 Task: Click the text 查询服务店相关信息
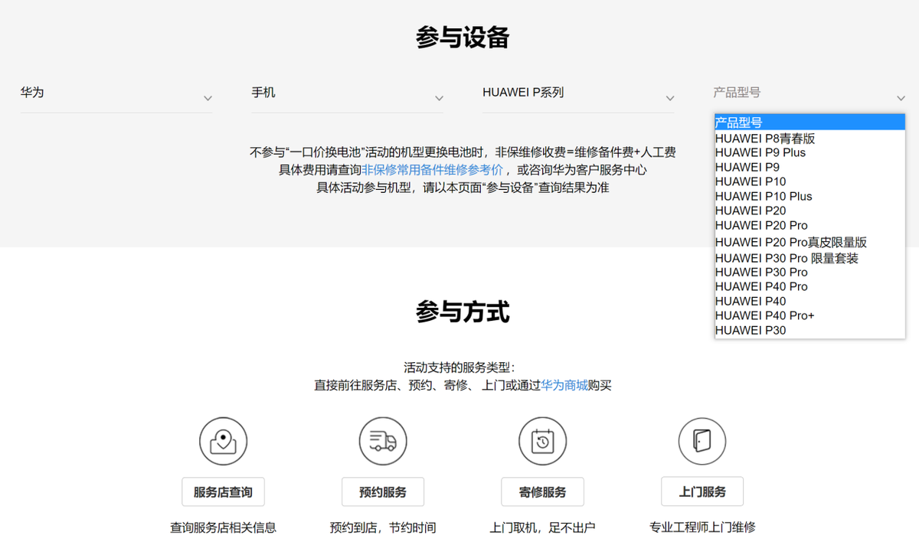[x=223, y=528]
